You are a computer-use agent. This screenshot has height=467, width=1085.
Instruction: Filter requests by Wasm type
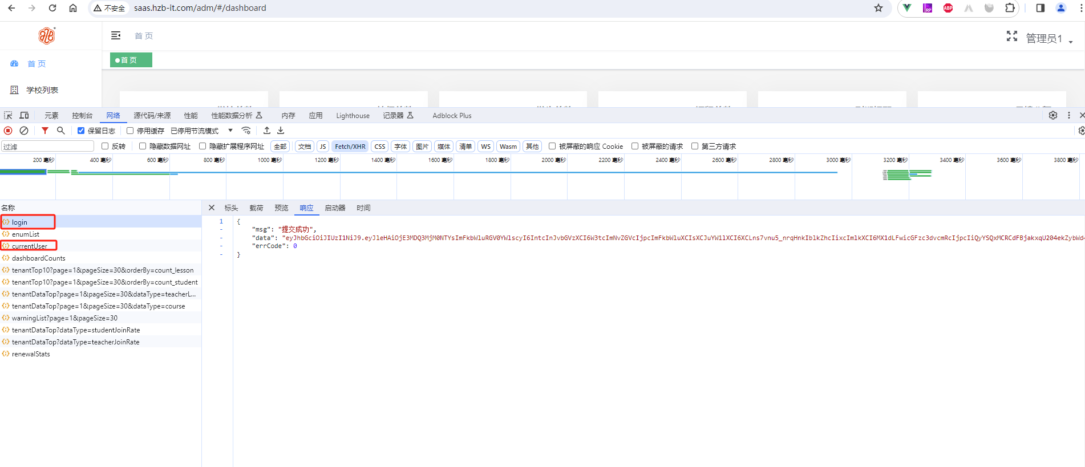point(508,146)
